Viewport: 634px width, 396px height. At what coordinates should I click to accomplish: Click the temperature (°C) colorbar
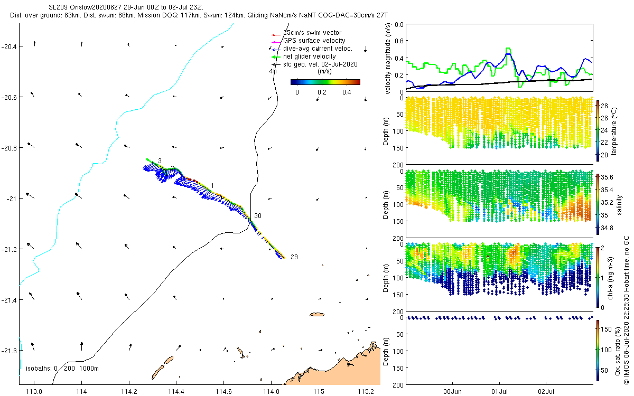tap(598, 131)
